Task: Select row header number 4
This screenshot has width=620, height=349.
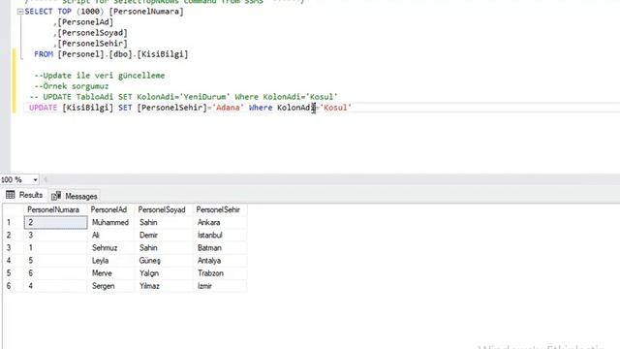Action: click(13, 261)
